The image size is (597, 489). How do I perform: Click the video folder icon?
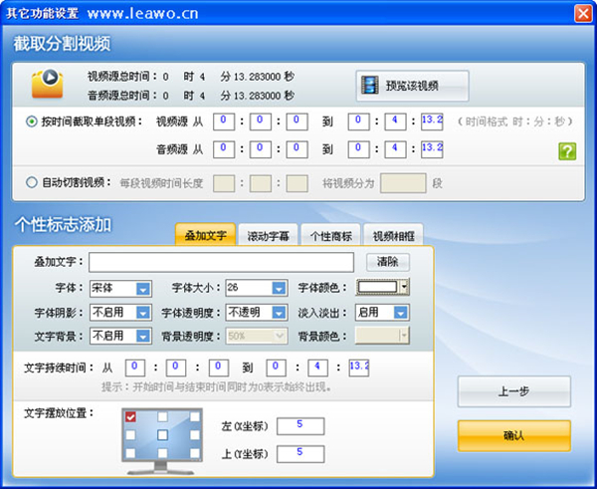point(47,84)
